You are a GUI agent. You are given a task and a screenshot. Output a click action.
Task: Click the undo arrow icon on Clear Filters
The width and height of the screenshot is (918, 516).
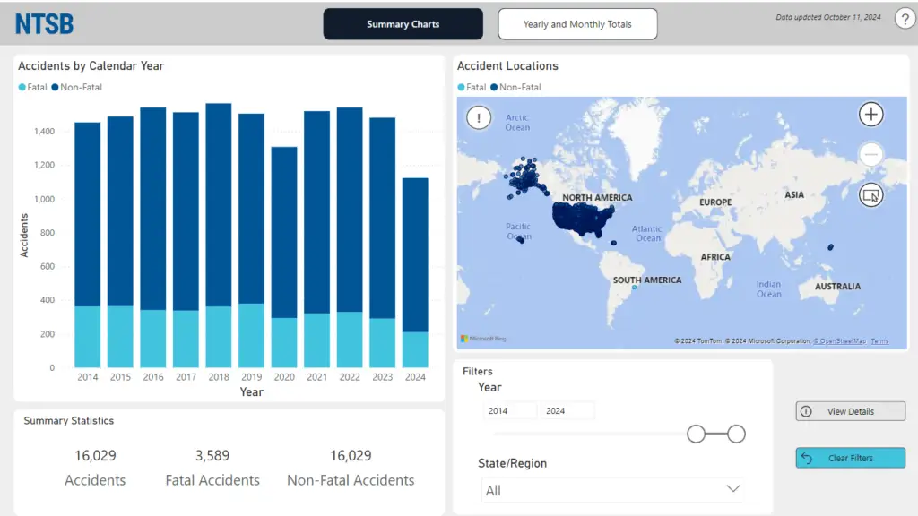(807, 458)
